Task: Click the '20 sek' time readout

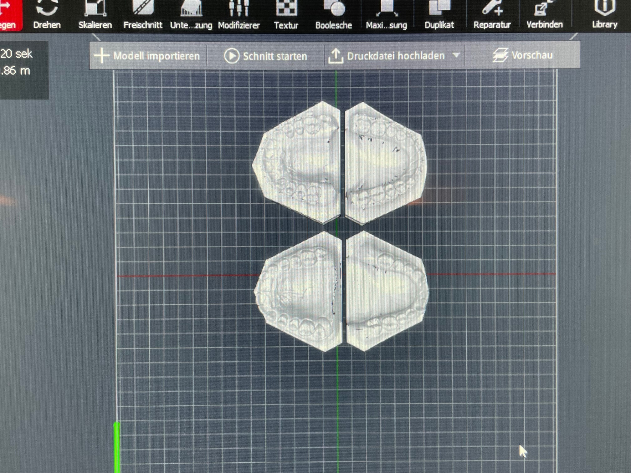Action: coord(16,54)
